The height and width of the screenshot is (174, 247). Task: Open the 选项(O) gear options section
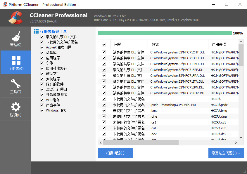point(16,109)
